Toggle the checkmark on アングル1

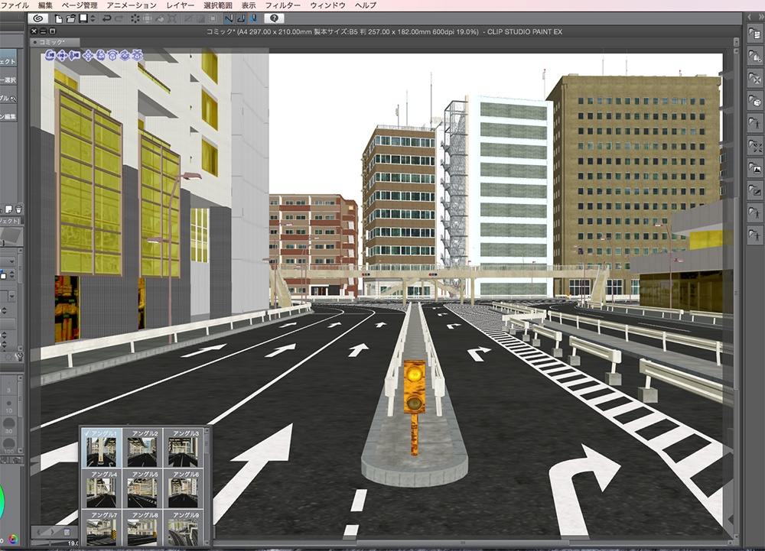[87, 432]
